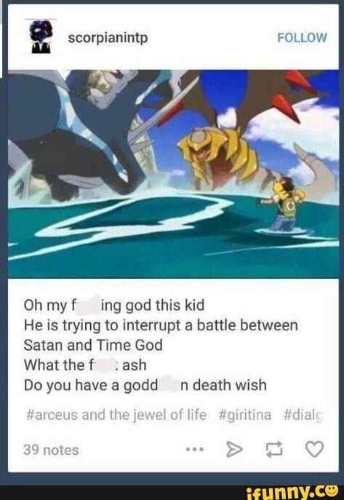
Task: Open the #arceus and the jewel of life tag
Action: tap(116, 415)
